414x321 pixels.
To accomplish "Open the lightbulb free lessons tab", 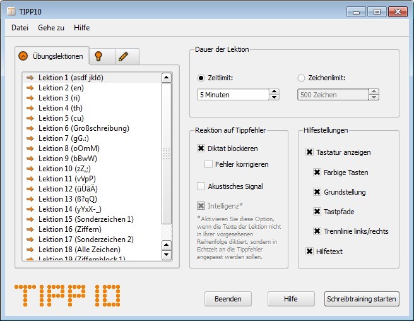I will 102,56.
